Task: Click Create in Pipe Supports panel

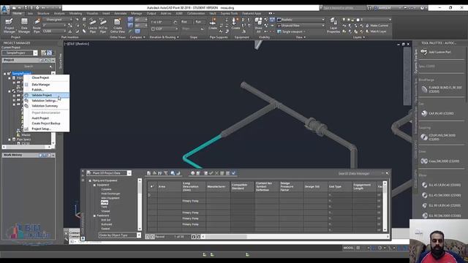Action: [213, 24]
